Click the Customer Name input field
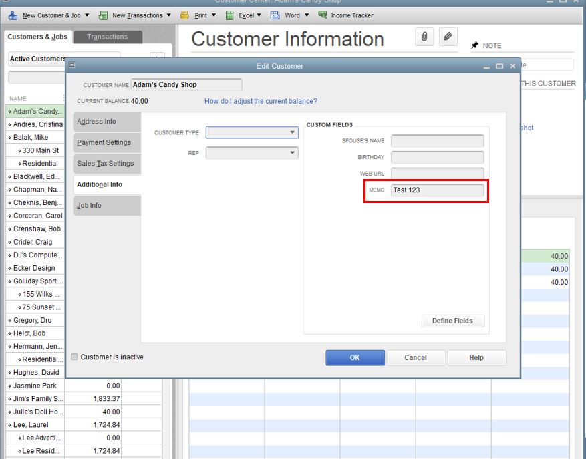Viewport: 586px width, 459px height. (x=186, y=84)
